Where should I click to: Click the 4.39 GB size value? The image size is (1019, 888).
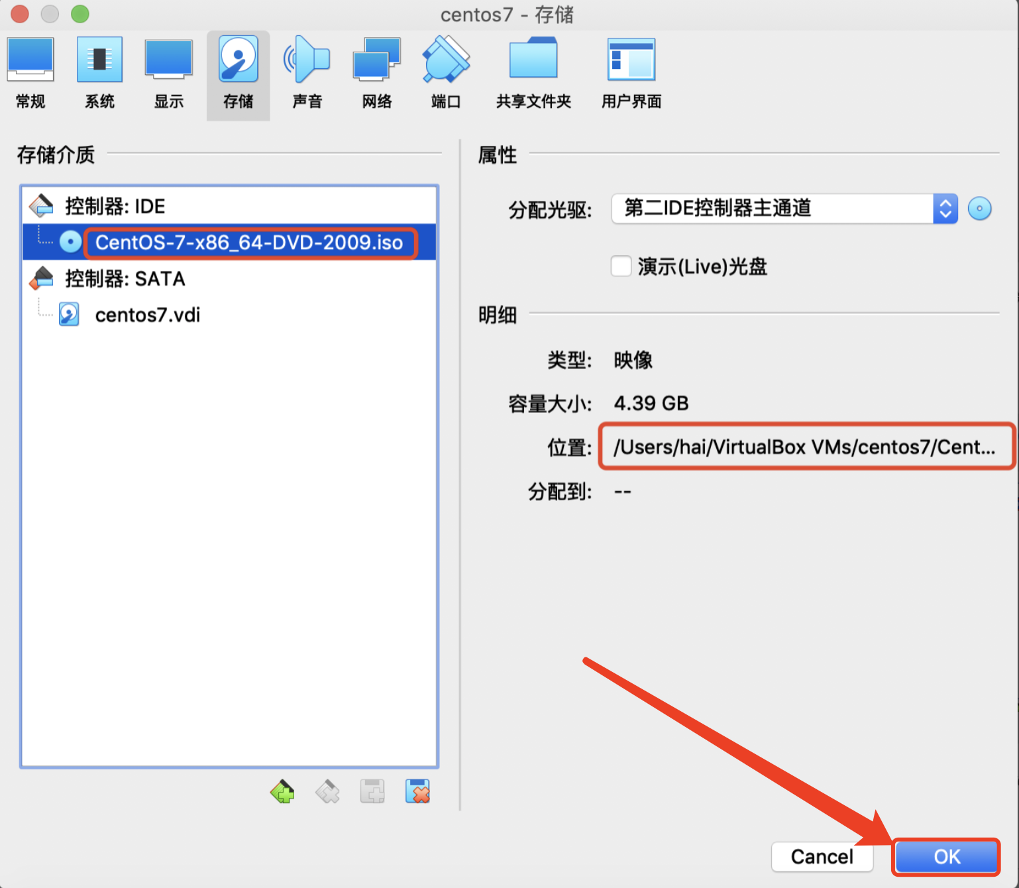(x=651, y=403)
